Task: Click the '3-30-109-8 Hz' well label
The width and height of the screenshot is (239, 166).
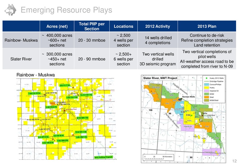Action: point(51,107)
